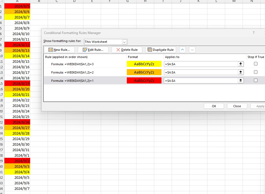Open Edit Rule dialog
The width and height of the screenshot is (265, 194).
pos(93,50)
